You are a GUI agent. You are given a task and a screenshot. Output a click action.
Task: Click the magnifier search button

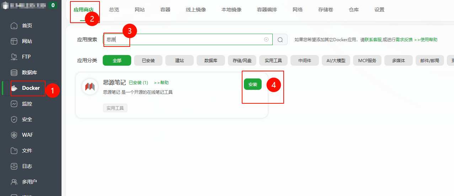click(280, 39)
